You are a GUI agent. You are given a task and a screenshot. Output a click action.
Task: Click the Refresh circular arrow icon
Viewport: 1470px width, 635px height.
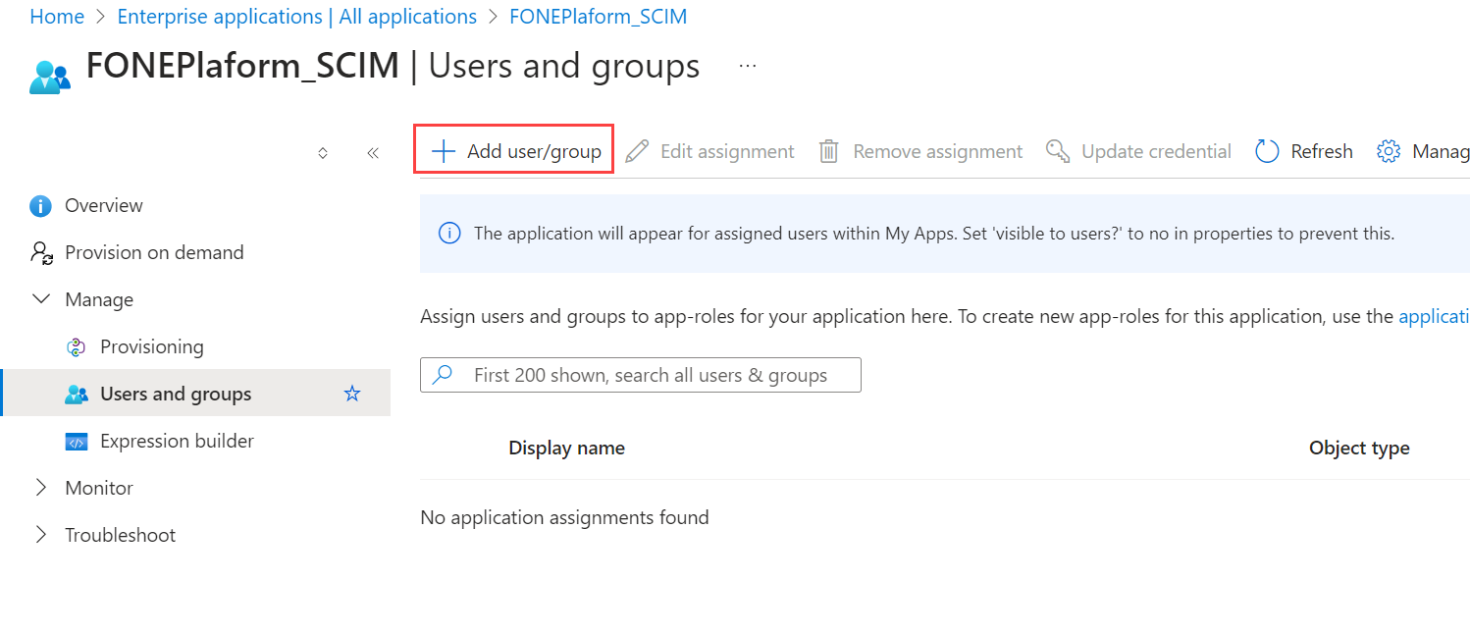coord(1267,151)
